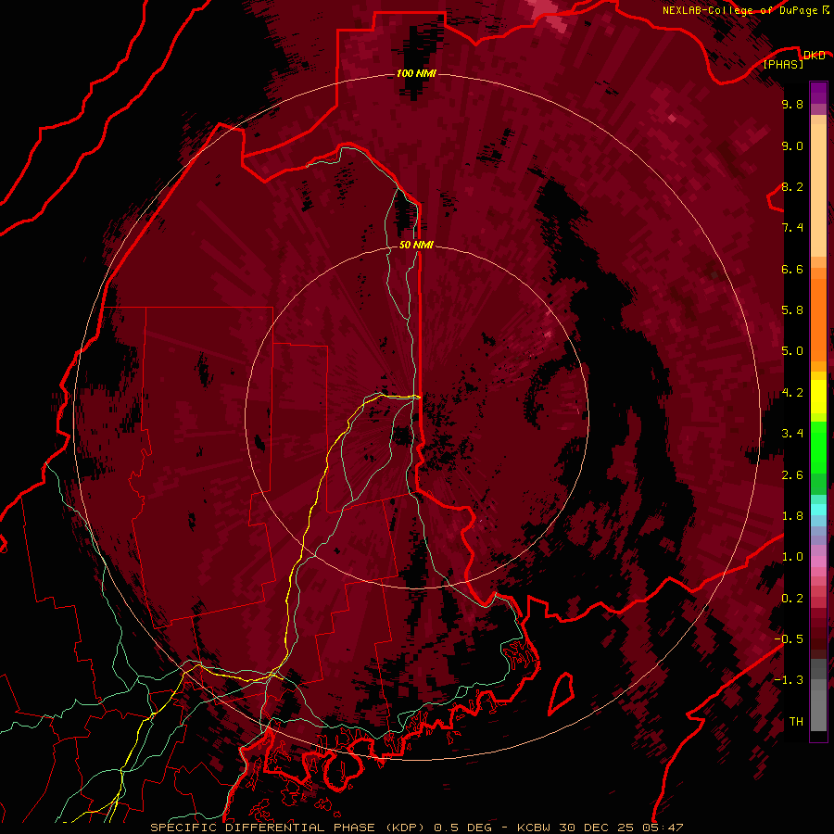Click the 7.4 value on the color scale
Image resolution: width=834 pixels, height=834 pixels.
(792, 228)
